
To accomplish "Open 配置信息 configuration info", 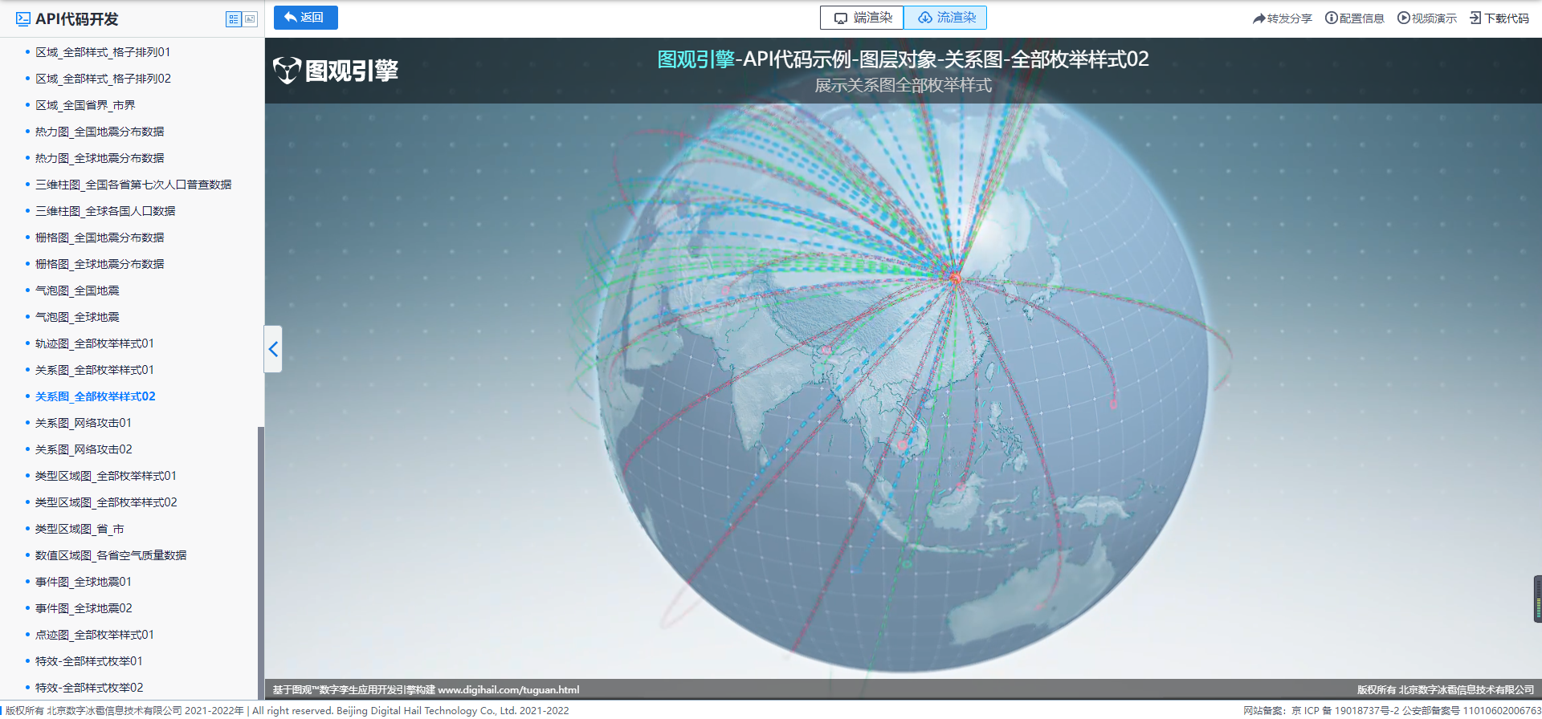I will coord(1355,18).
